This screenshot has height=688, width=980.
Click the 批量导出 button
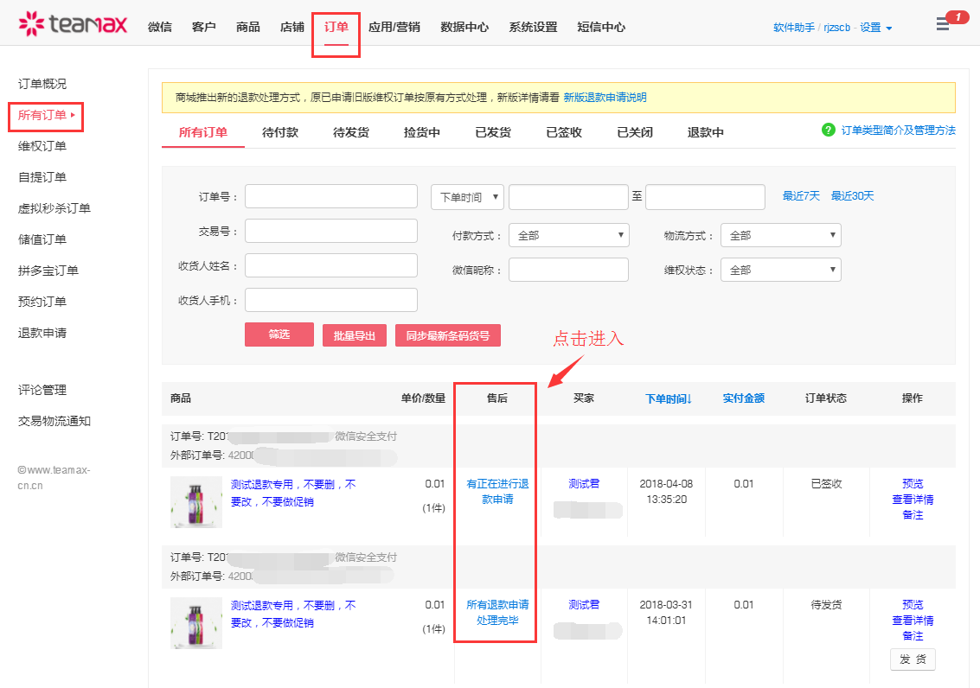pos(355,335)
